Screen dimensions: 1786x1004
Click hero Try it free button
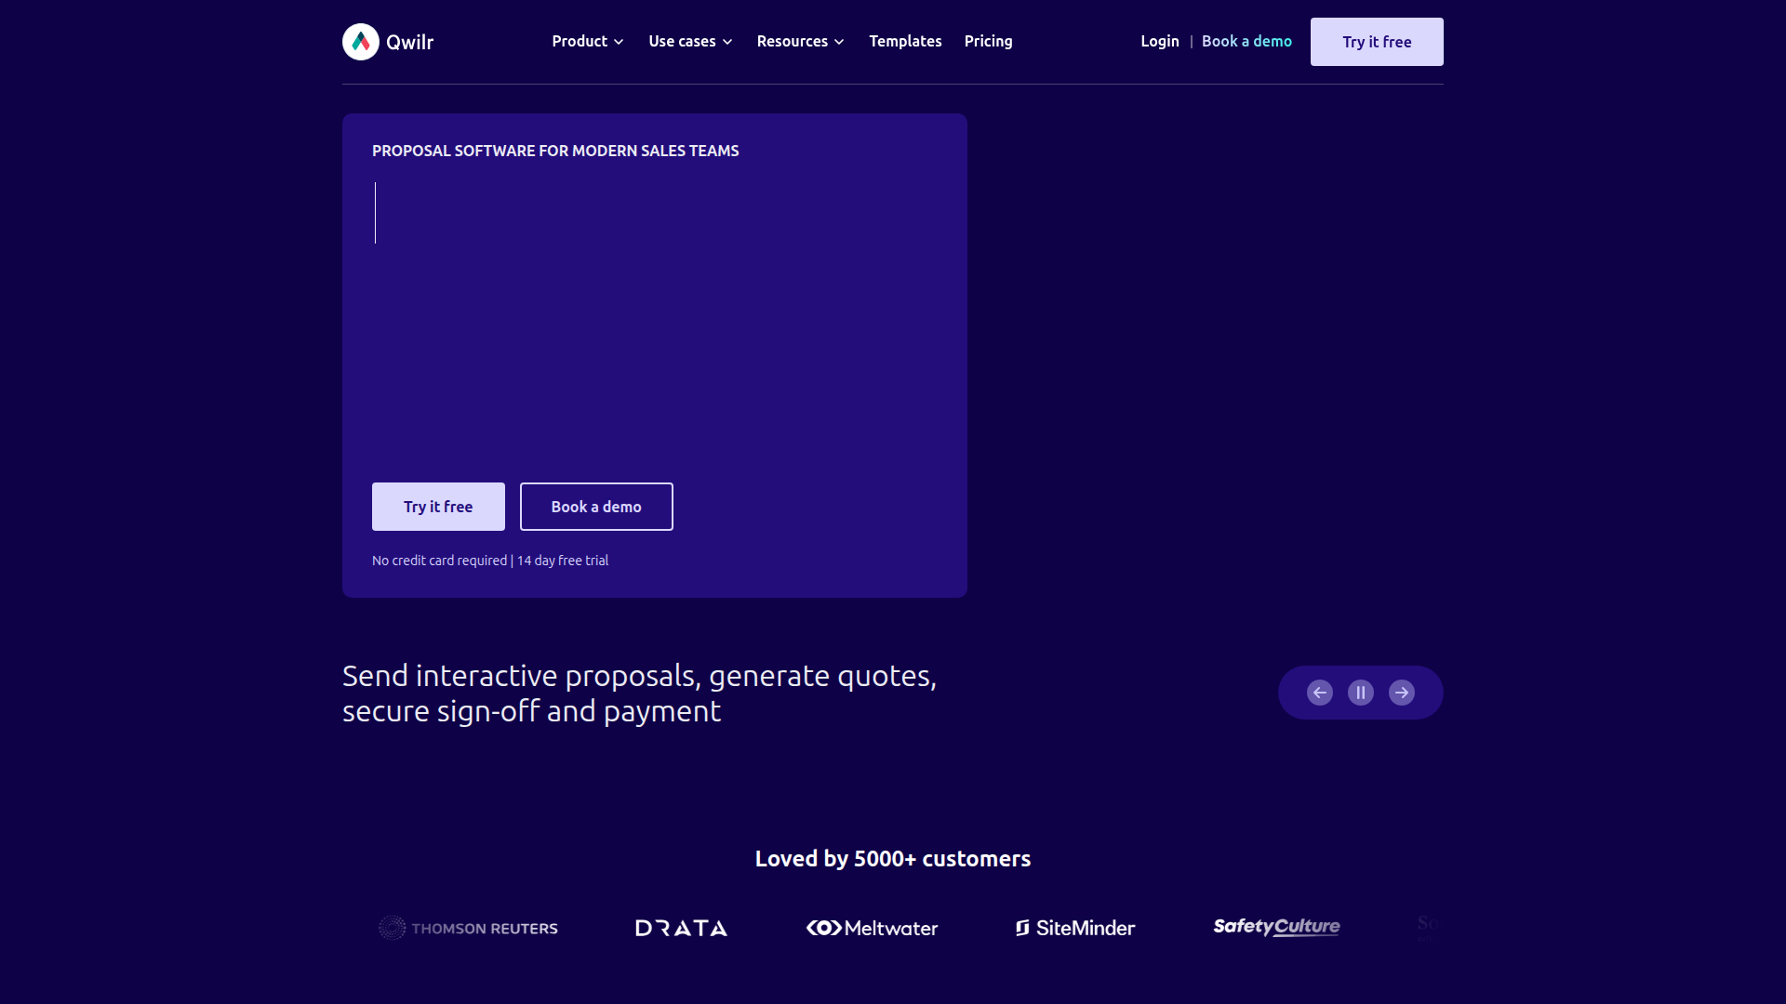tap(438, 507)
